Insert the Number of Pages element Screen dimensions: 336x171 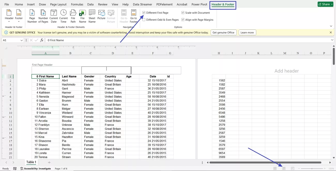point(43,16)
